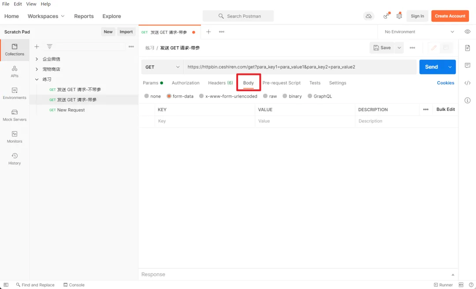Screen dimensions: 476x289
Task: Switch to the Params tab
Action: [x=153, y=83]
